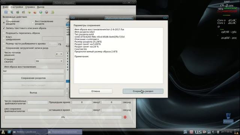Click the green left-arrow toolbar icon
The width and height of the screenshot is (240, 135).
29,12
